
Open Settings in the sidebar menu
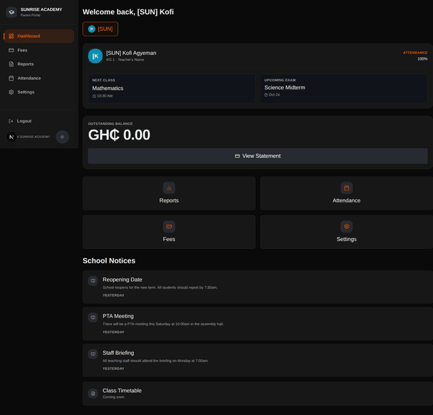point(39,92)
